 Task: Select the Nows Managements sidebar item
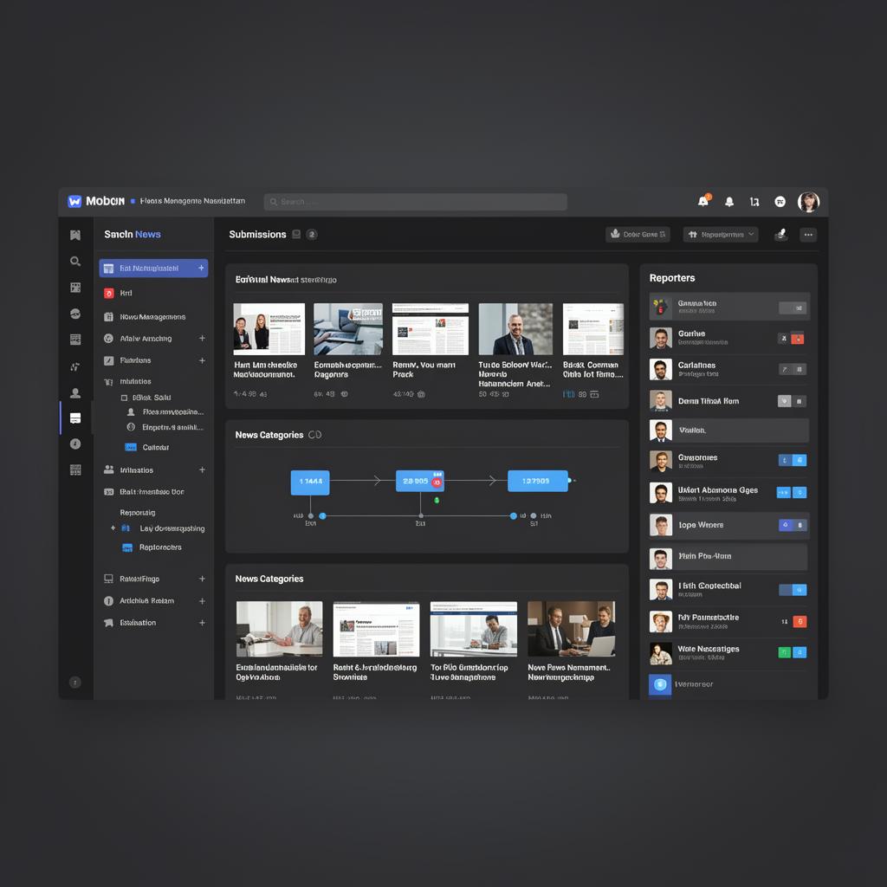point(152,317)
